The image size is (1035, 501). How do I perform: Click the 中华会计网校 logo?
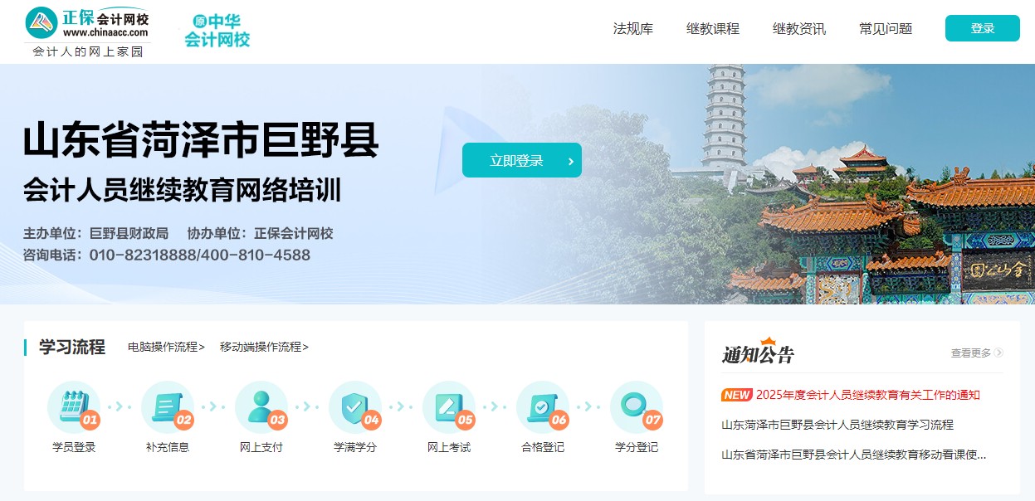click(x=217, y=31)
